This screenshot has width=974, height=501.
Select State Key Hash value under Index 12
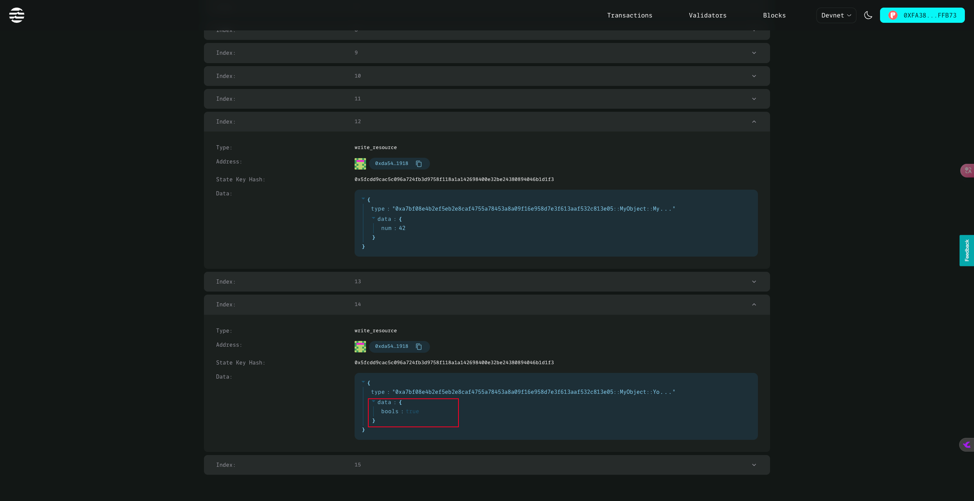click(454, 179)
